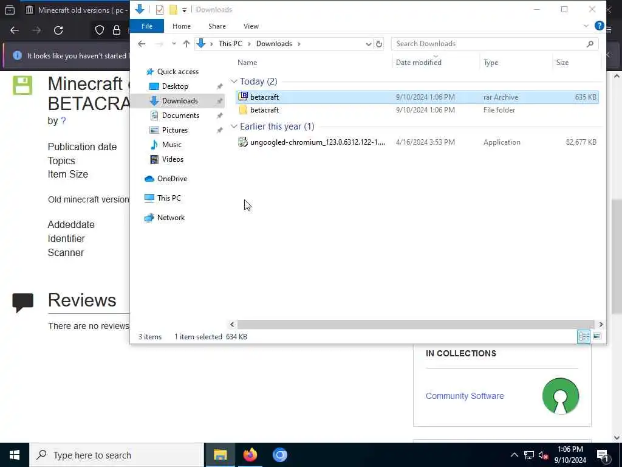Click the search magnifier icon in Explorer
This screenshot has height=467, width=622.
point(590,44)
